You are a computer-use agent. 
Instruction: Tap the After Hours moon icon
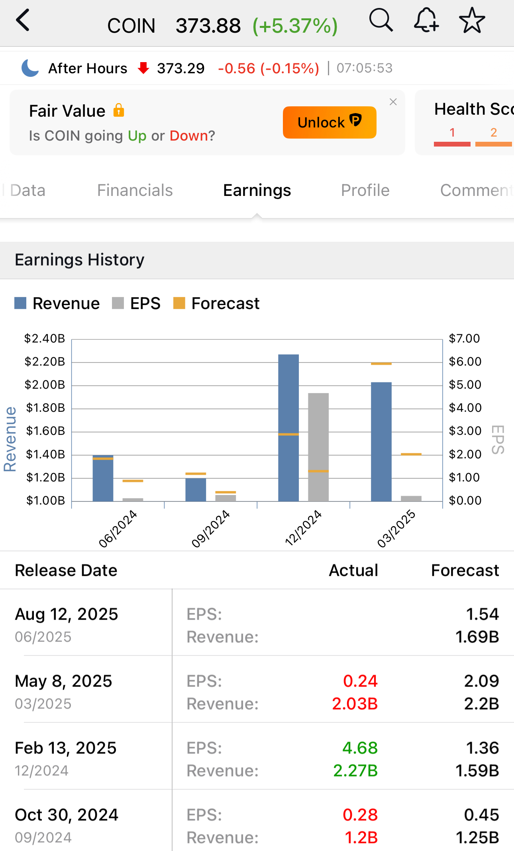30,68
